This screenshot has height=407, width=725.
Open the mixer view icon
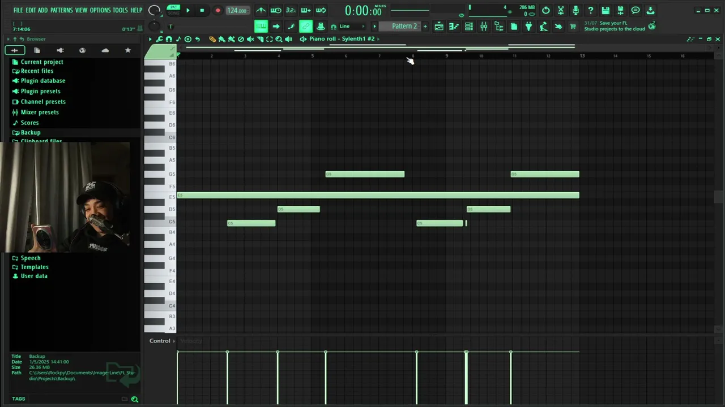coord(484,26)
